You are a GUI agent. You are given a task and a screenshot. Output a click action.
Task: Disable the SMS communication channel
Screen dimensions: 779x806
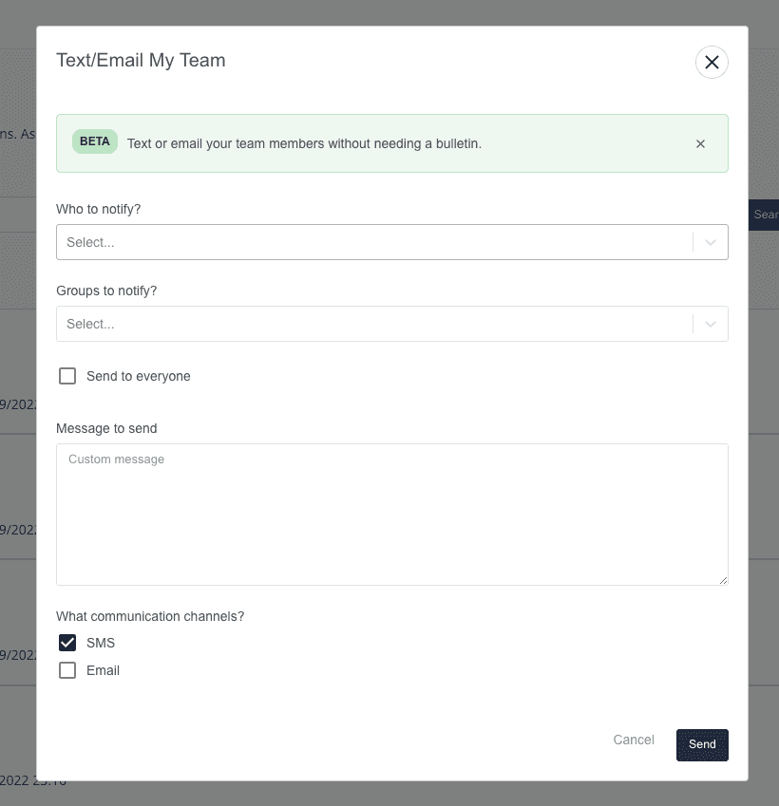coord(67,643)
